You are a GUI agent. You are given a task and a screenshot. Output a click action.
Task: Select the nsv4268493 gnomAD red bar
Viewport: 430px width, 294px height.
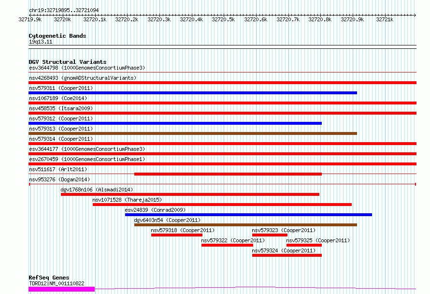pos(222,83)
